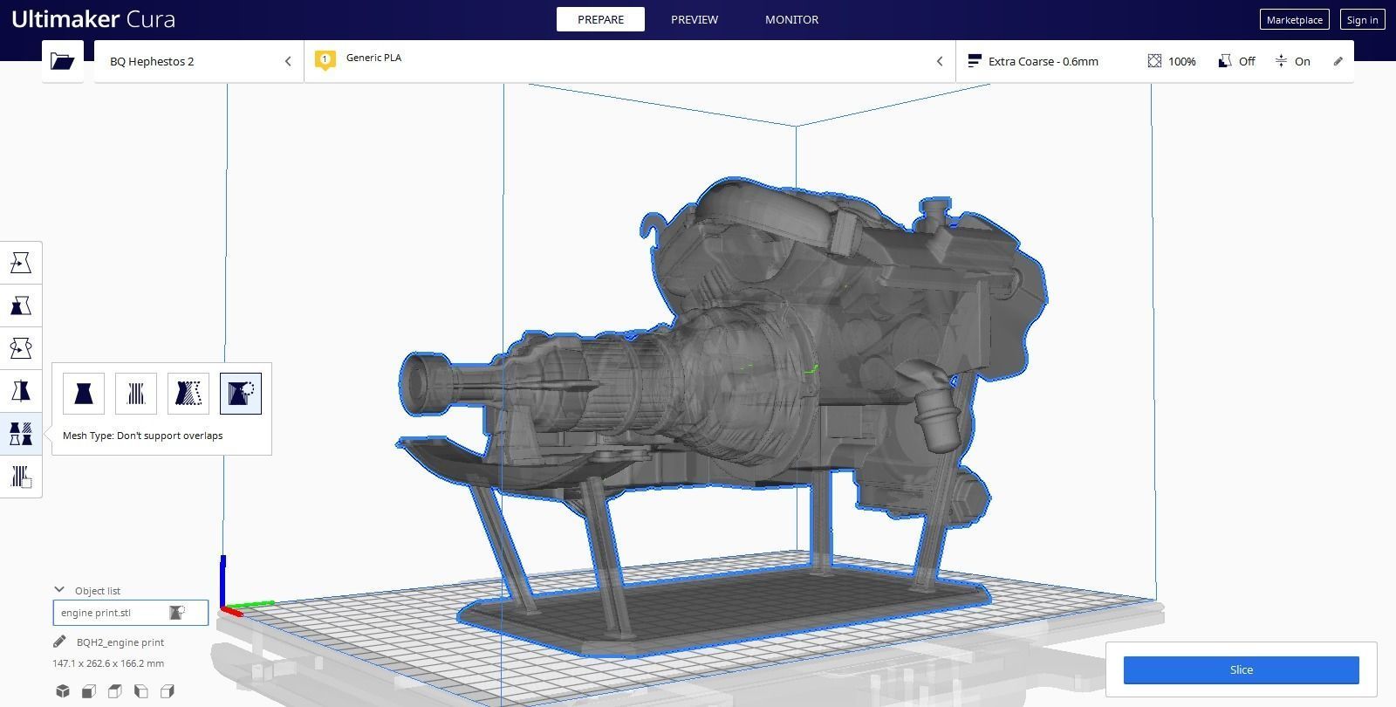Image resolution: width=1396 pixels, height=707 pixels.
Task: Select engine print.stl in object list
Action: (131, 613)
